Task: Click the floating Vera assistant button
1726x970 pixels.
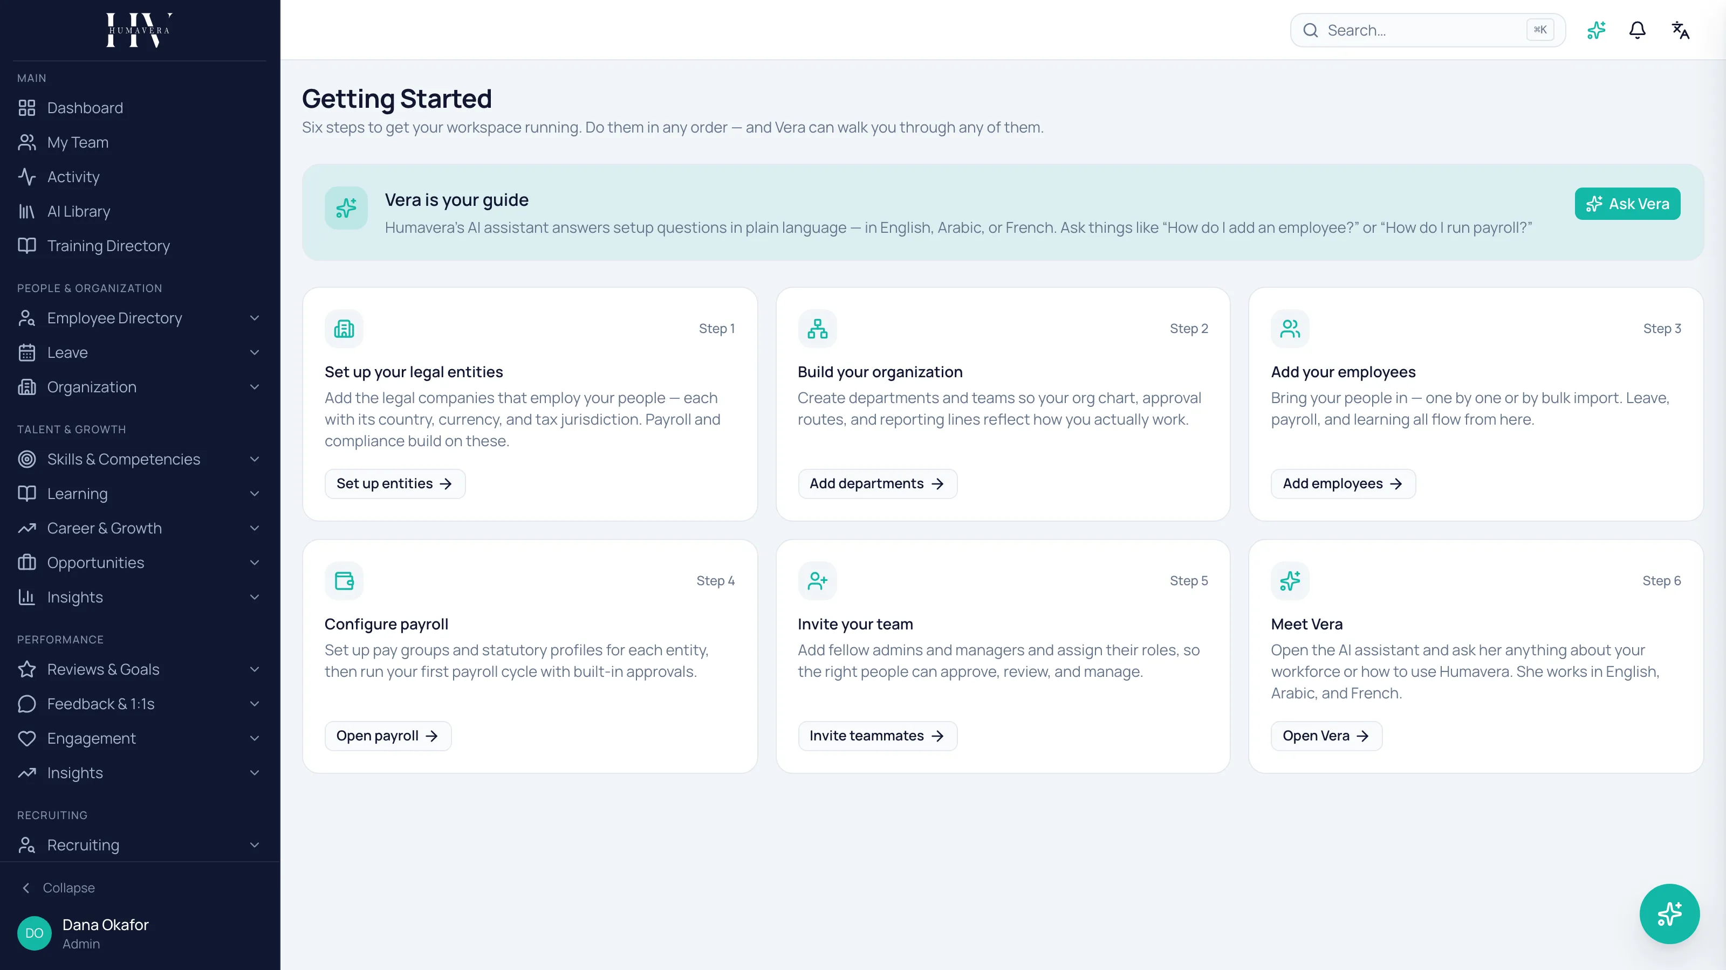Action: (x=1669, y=914)
